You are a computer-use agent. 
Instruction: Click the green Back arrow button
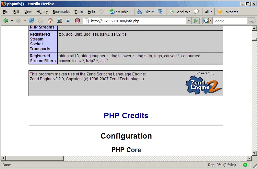tap(6, 21)
